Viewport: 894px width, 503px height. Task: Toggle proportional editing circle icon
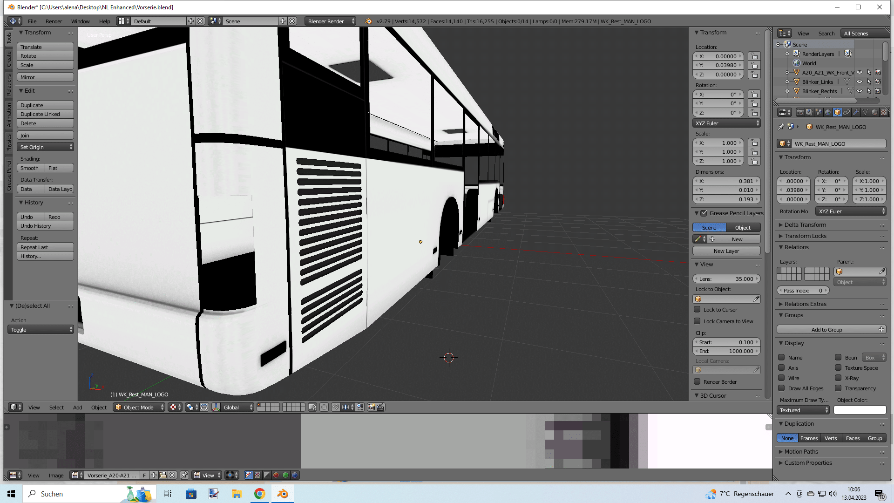click(324, 408)
